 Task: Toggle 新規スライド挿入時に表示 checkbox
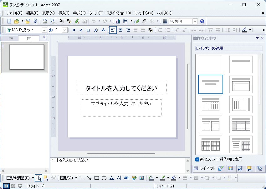(197, 159)
